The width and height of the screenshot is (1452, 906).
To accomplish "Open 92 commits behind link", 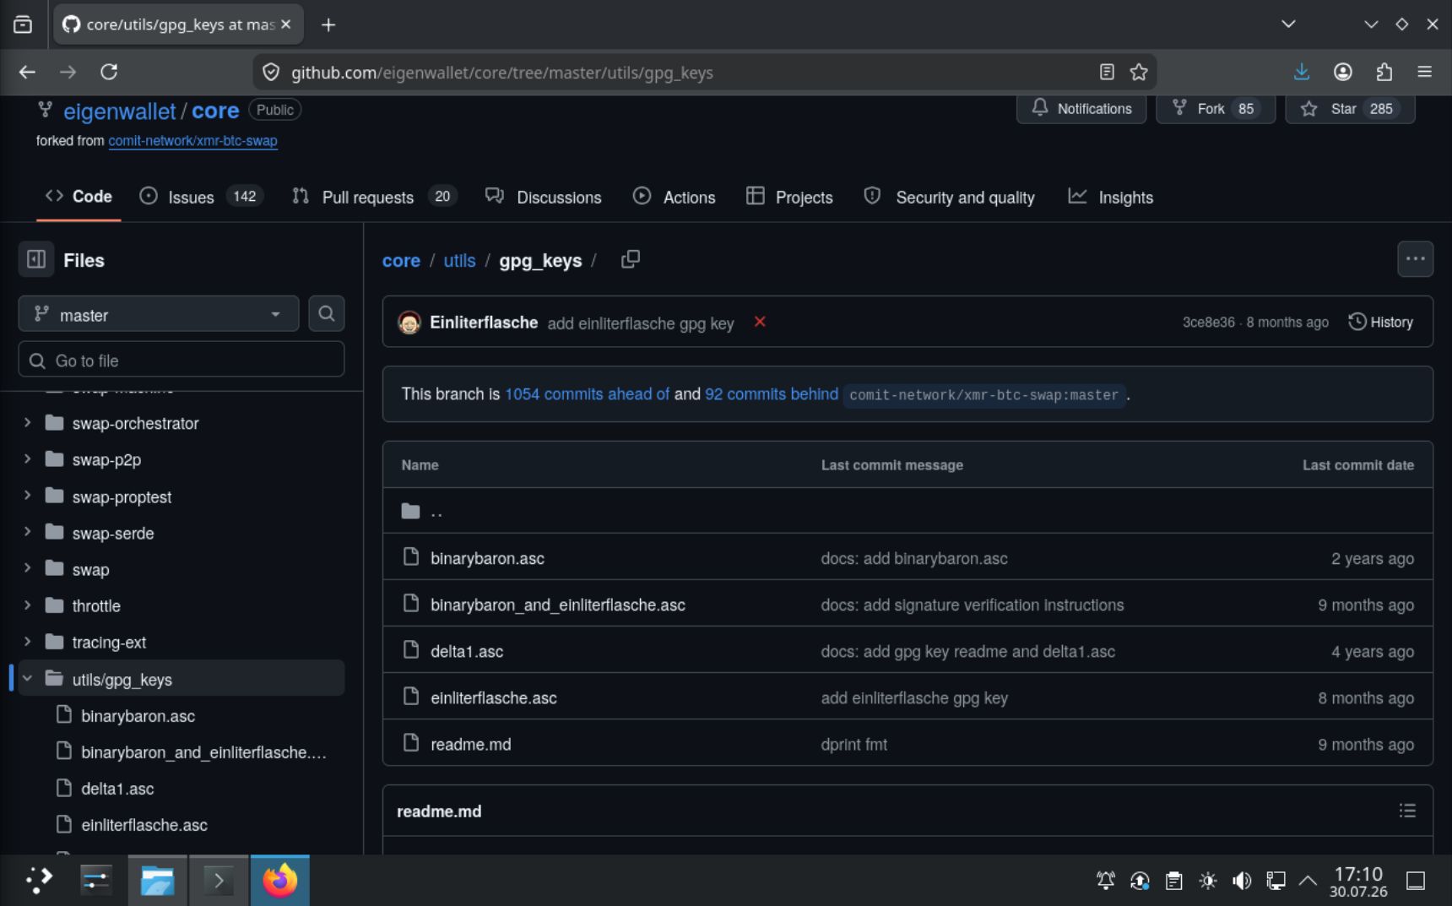I will [772, 394].
